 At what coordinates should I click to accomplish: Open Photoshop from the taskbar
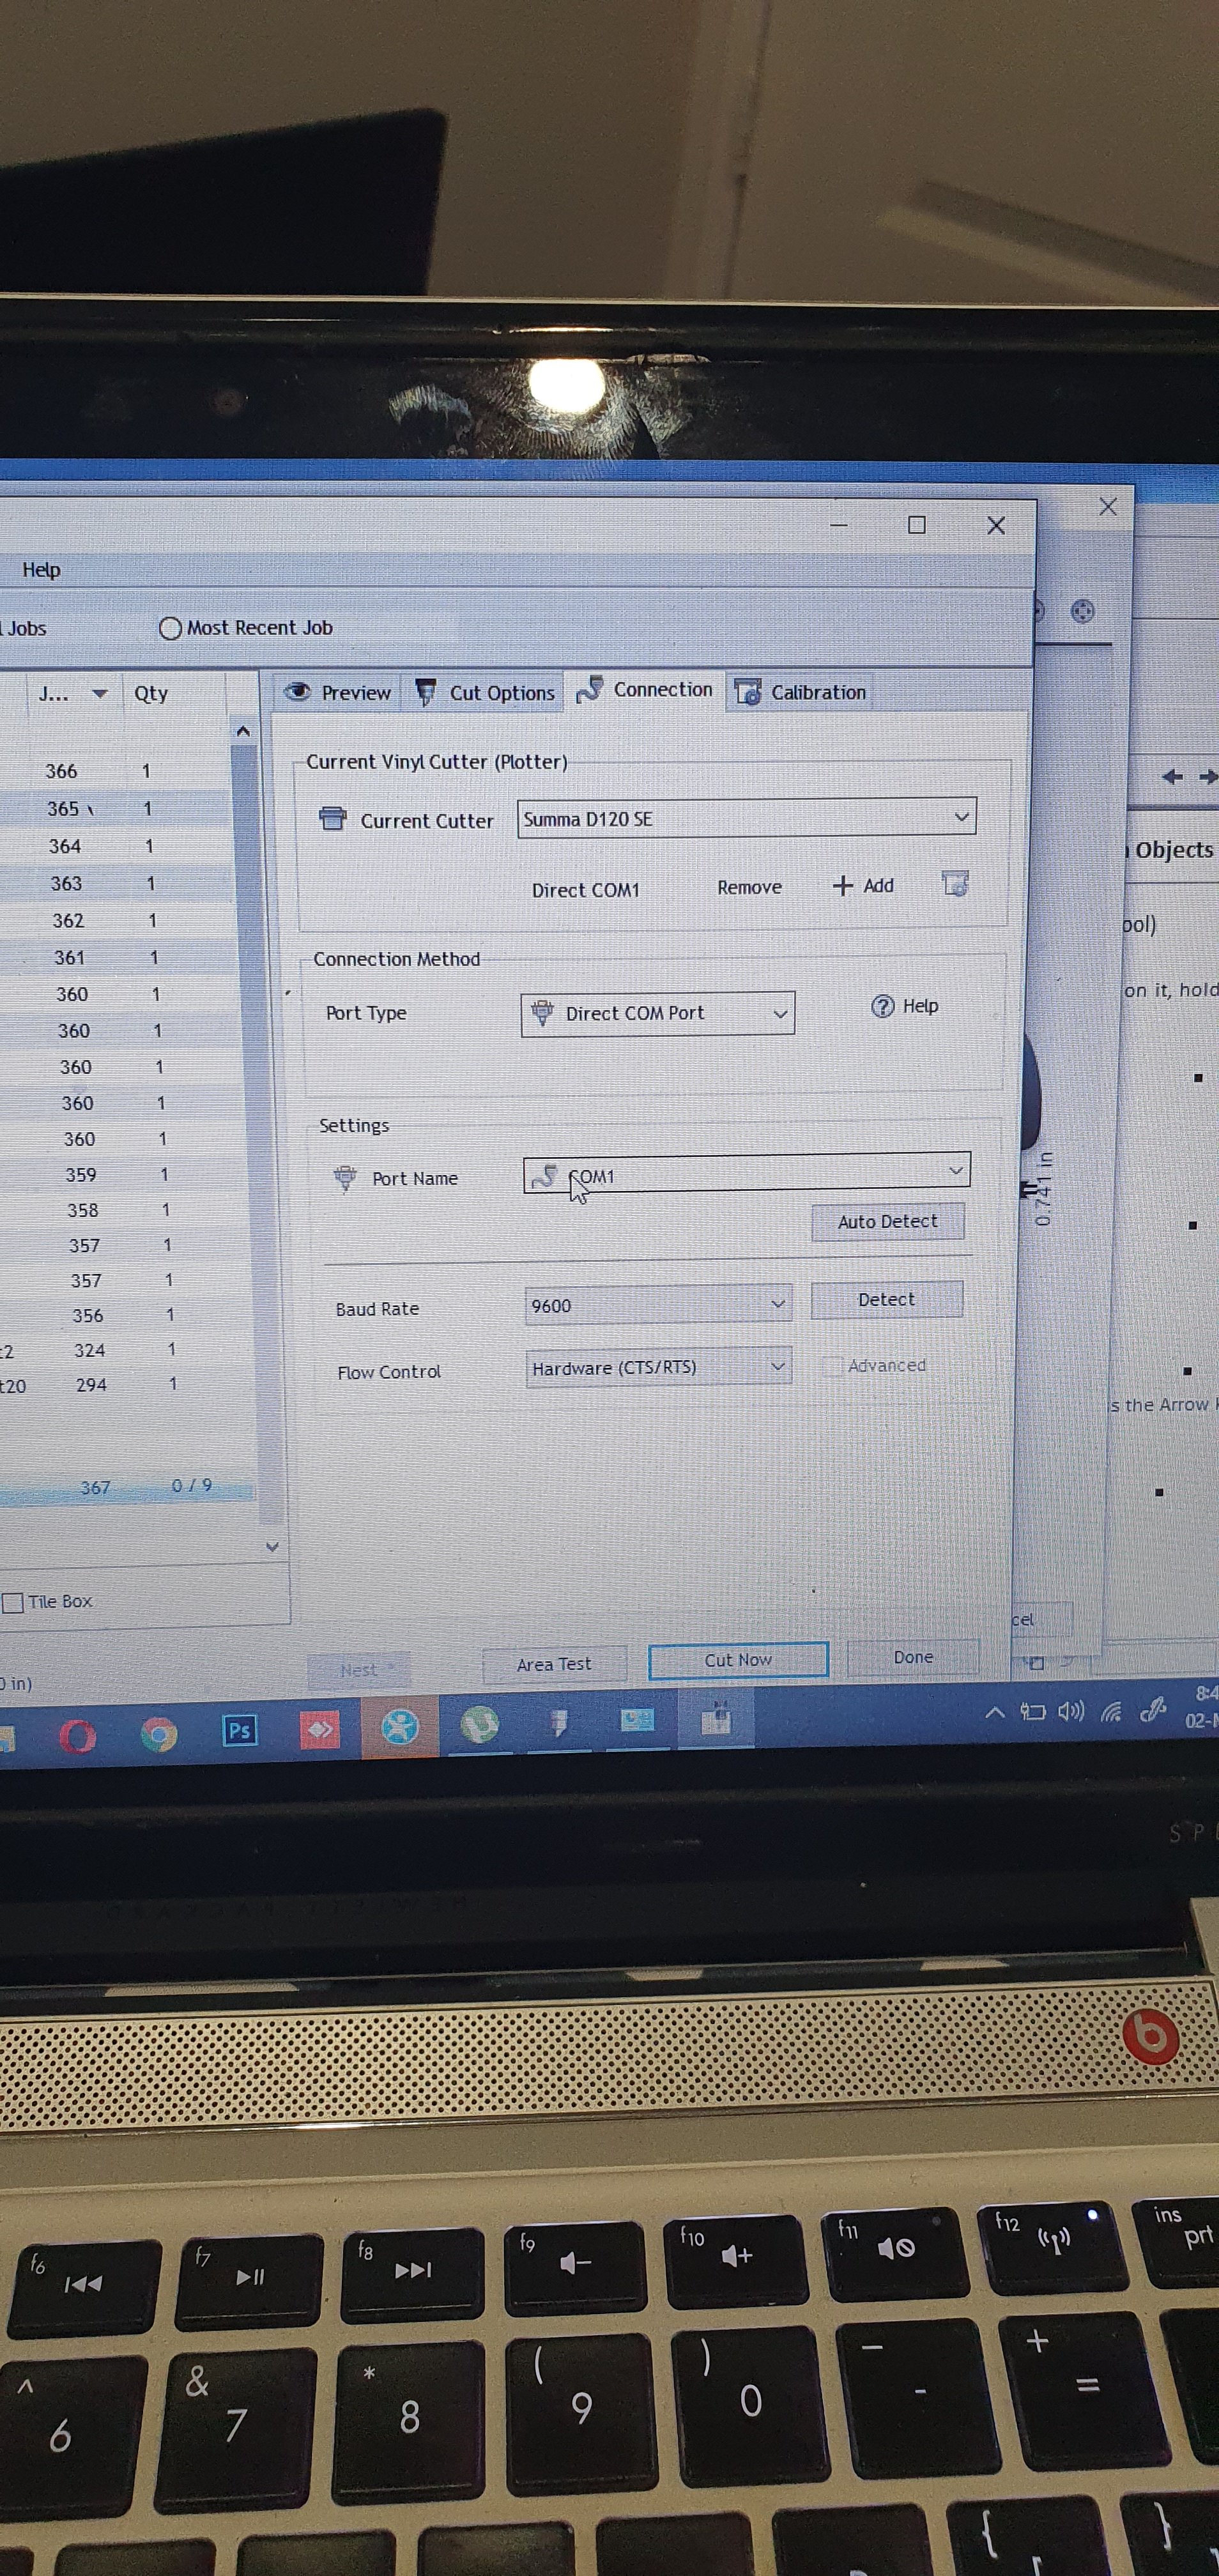point(239,1730)
